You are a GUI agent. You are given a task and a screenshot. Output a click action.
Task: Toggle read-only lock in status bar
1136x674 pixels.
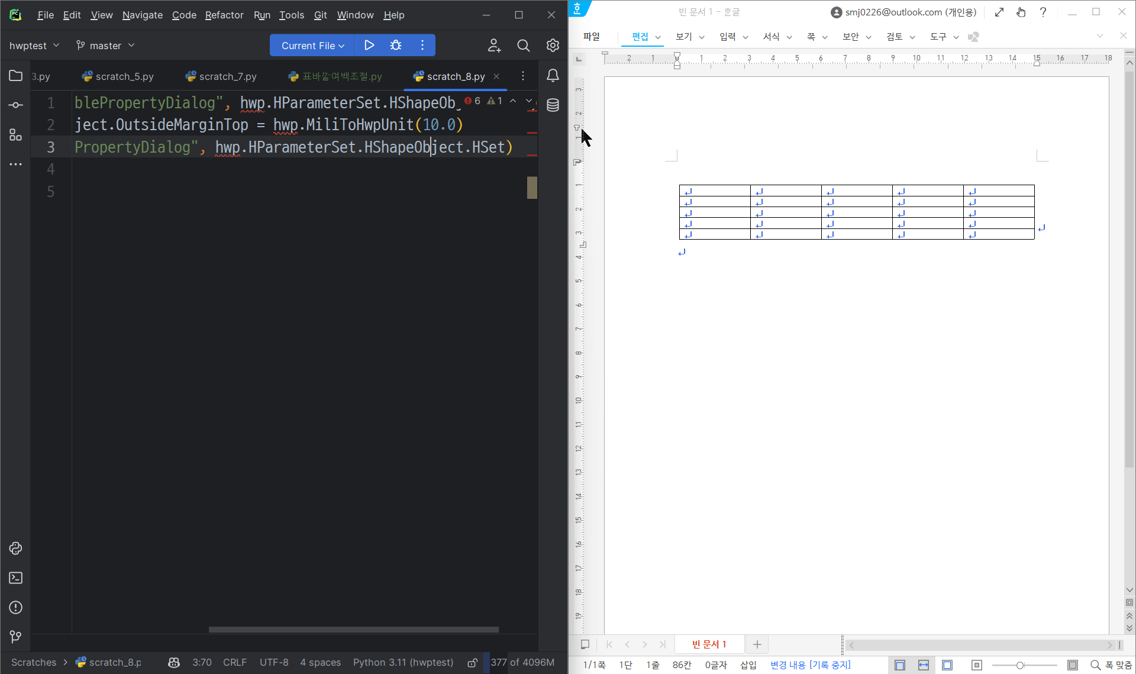472,663
